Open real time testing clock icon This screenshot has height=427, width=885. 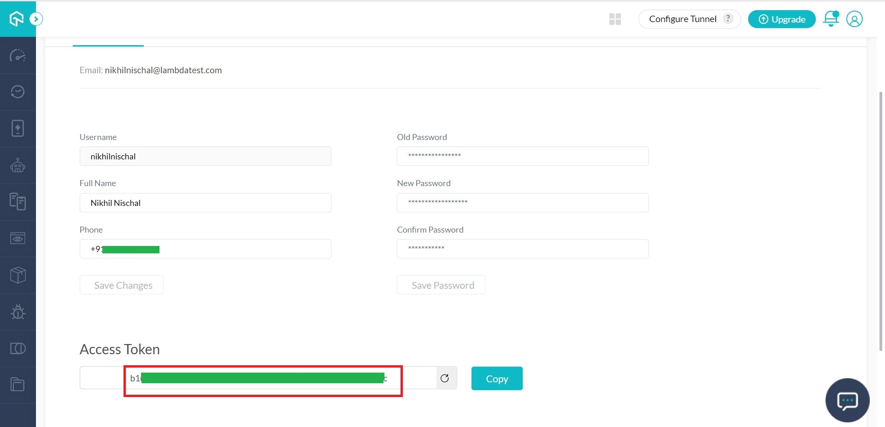click(18, 92)
